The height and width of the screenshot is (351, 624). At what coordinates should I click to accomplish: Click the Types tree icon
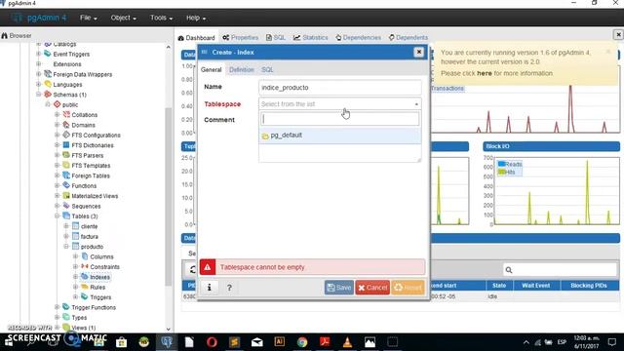(x=66, y=317)
